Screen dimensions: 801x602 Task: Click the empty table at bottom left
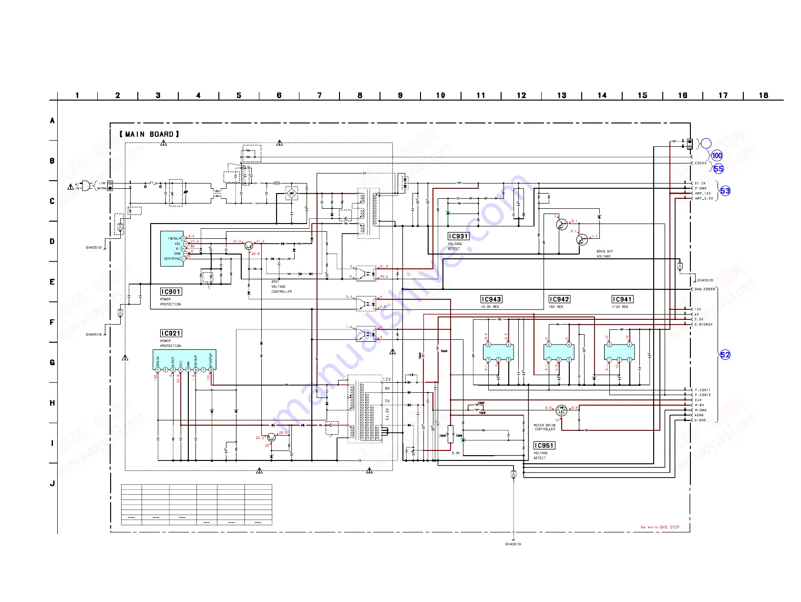(196, 505)
